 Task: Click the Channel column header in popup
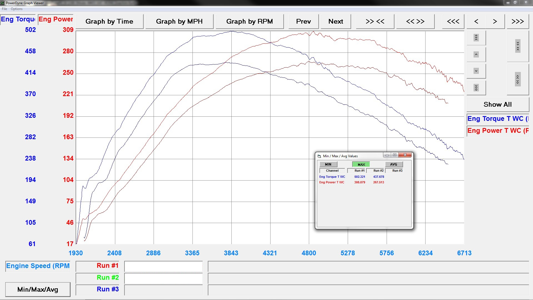[332, 171]
